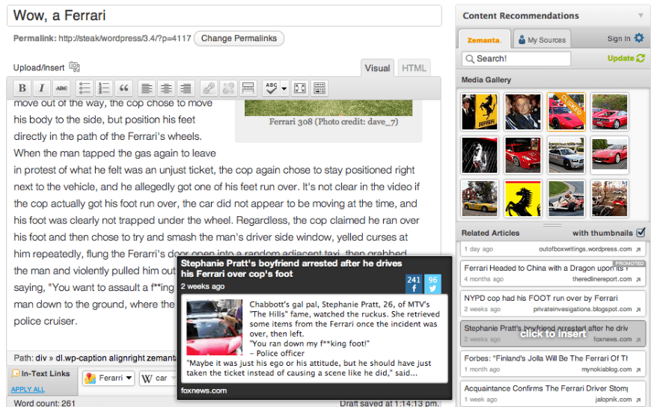651x407 pixels.
Task: Open the spellcheck language dropdown arrow
Action: [x=284, y=88]
